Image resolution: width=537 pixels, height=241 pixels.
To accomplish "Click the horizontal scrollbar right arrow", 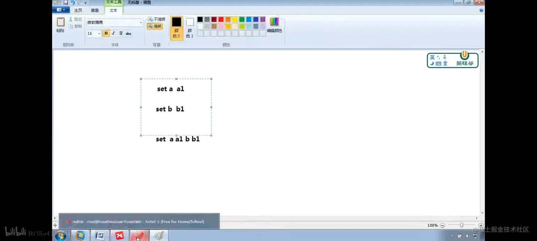I will pos(477,218).
